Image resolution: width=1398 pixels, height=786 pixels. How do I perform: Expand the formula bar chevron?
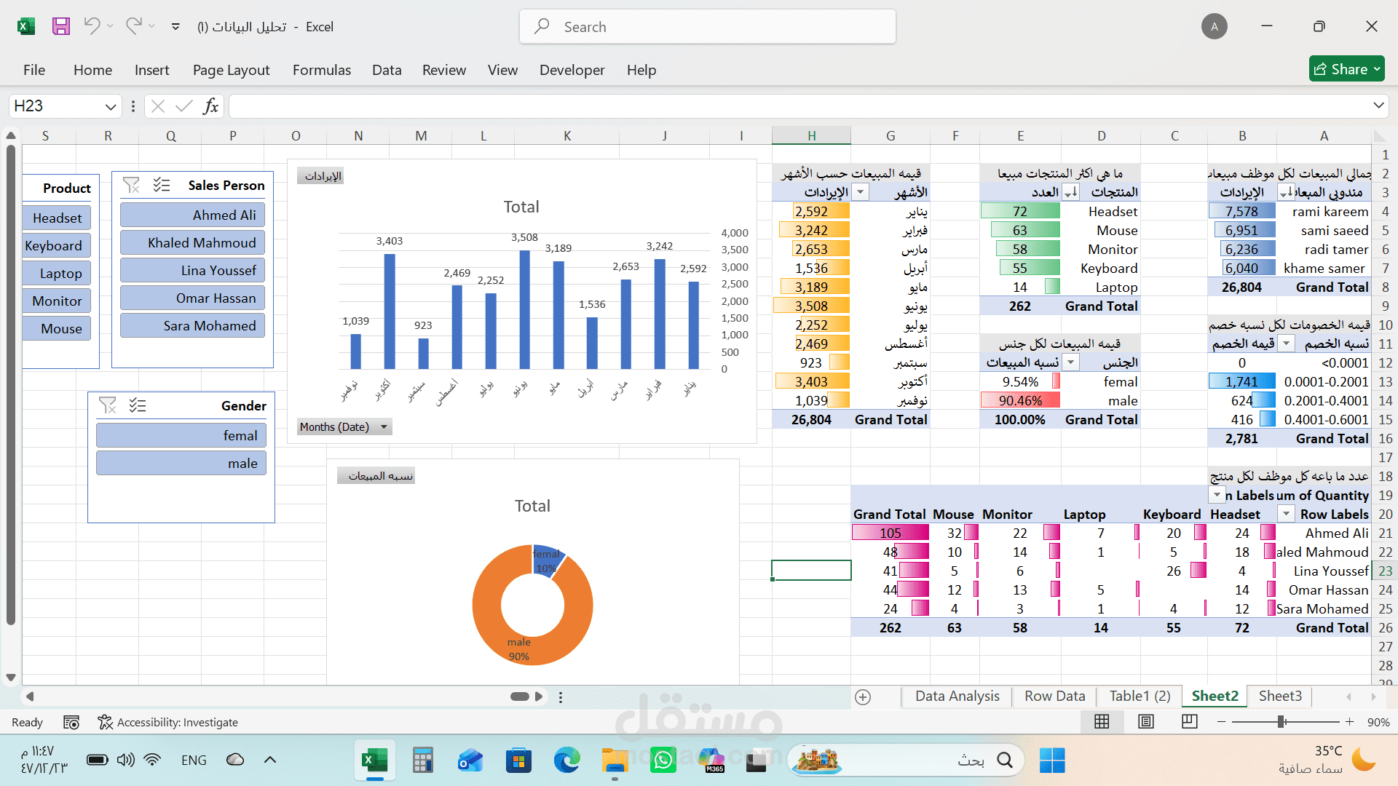click(1378, 106)
